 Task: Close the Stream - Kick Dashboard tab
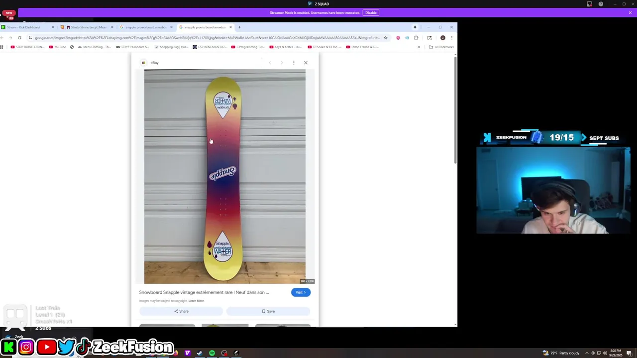(x=53, y=27)
